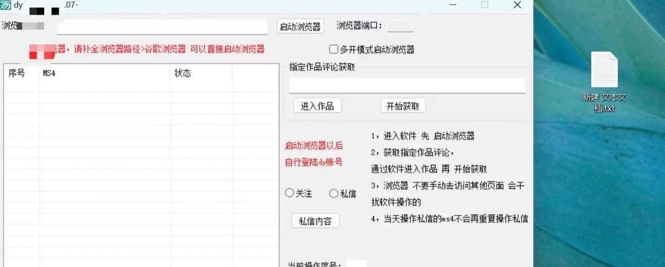Click the app icon in the title bar
This screenshot has width=665, height=267.
pos(5,5)
